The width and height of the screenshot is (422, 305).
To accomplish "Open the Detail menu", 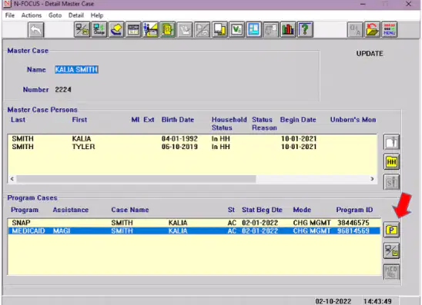I will (76, 15).
